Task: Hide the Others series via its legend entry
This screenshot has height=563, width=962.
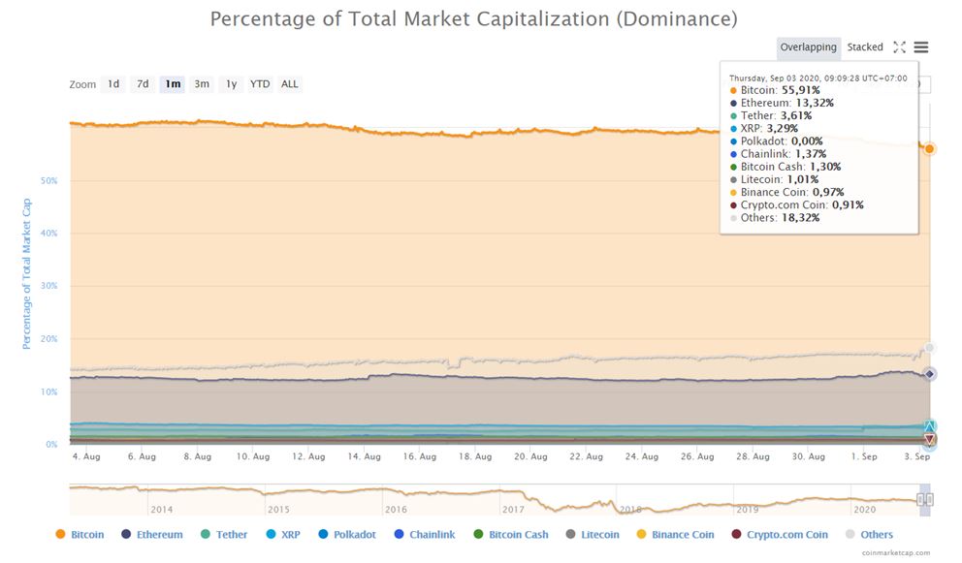Action: (870, 534)
